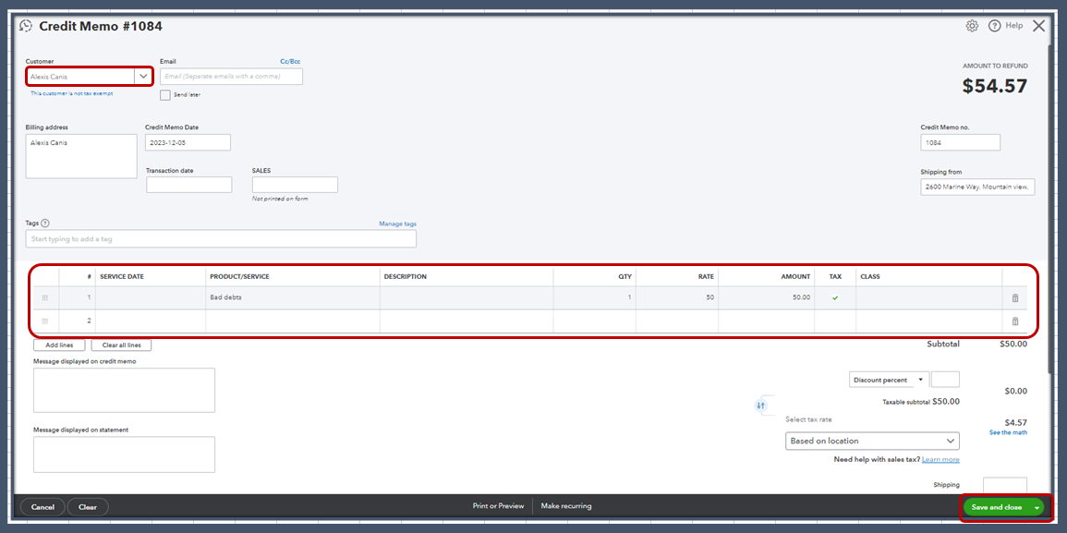The width and height of the screenshot is (1067, 533).
Task: Click the drag handle on line 1
Action: pos(44,297)
